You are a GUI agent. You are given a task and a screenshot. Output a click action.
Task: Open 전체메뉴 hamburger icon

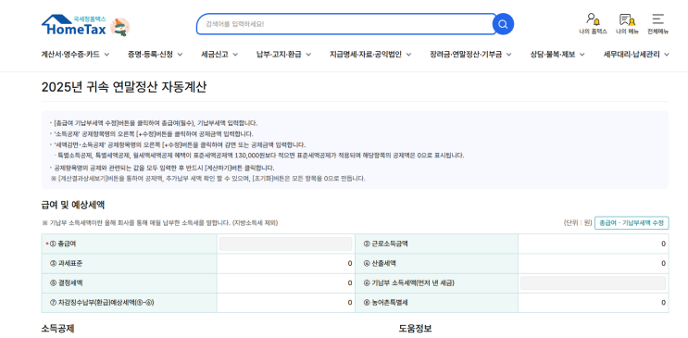coord(657,24)
